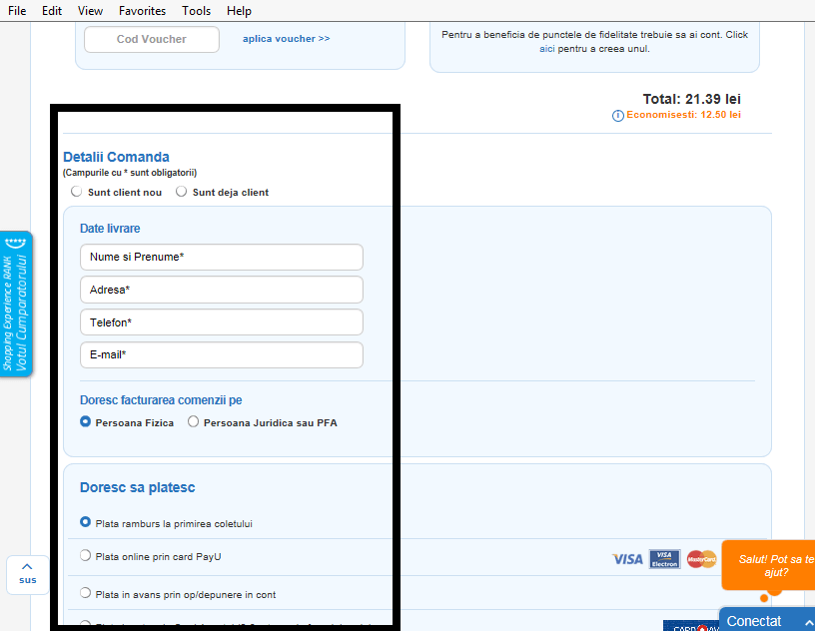Click the 'Nume si Prenume' field
This screenshot has height=631, width=815.
(x=221, y=257)
